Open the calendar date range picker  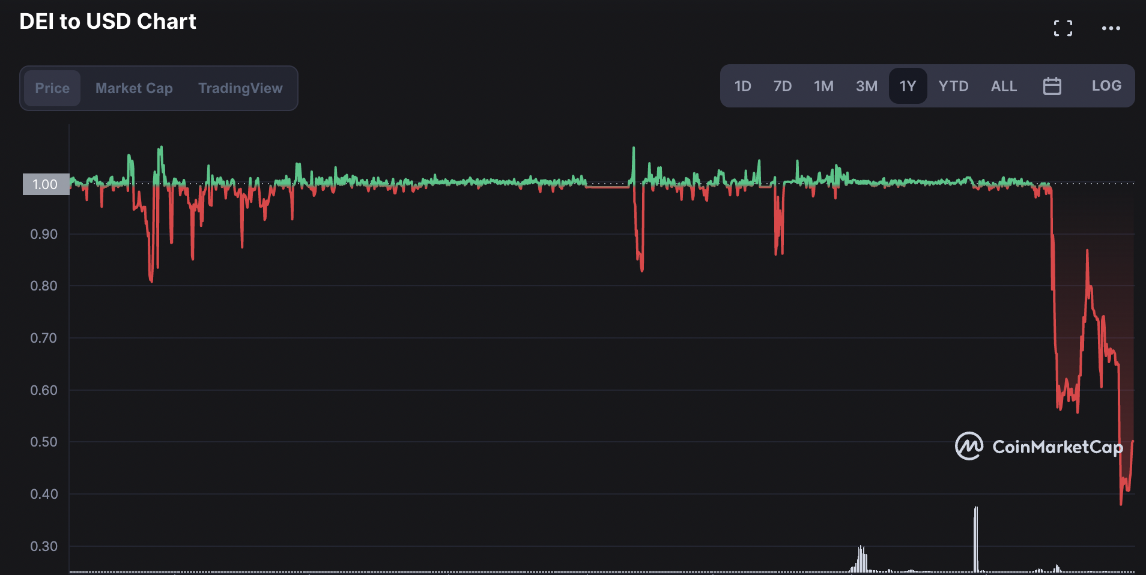pos(1052,86)
